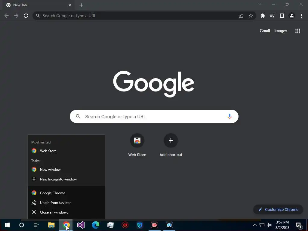The image size is (308, 231).
Task: Open the Web Store shortcut tile
Action: 137,145
